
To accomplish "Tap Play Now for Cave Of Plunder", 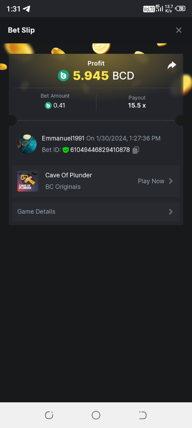I will click(151, 181).
